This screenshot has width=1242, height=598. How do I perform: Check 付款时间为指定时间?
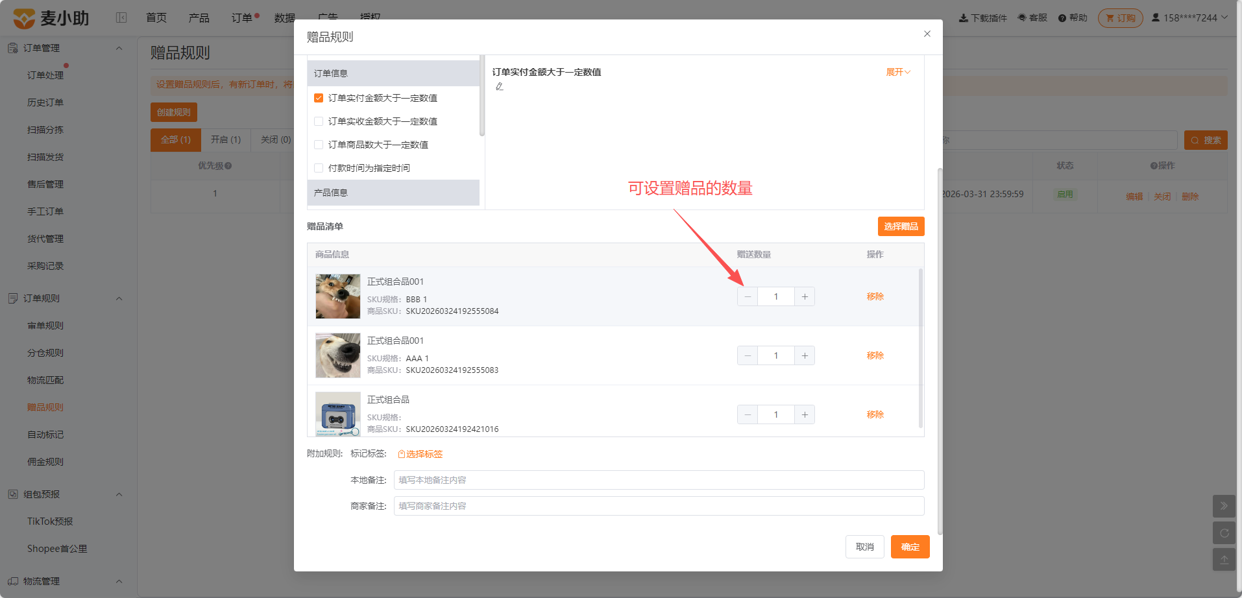point(319,168)
